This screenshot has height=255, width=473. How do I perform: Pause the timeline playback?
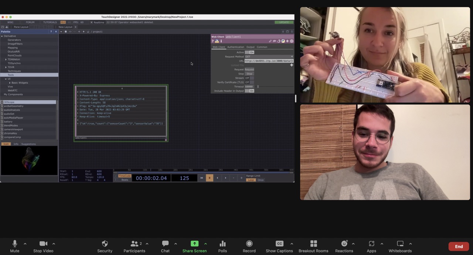(x=209, y=178)
